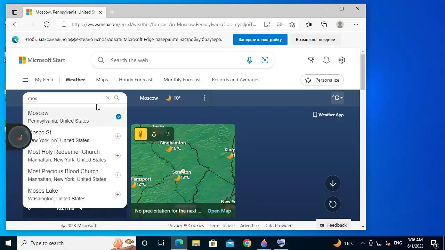Image resolution: width=445 pixels, height=250 pixels.
Task: Uncheck Moscow, Pennsylvania saved location
Action: (x=119, y=117)
